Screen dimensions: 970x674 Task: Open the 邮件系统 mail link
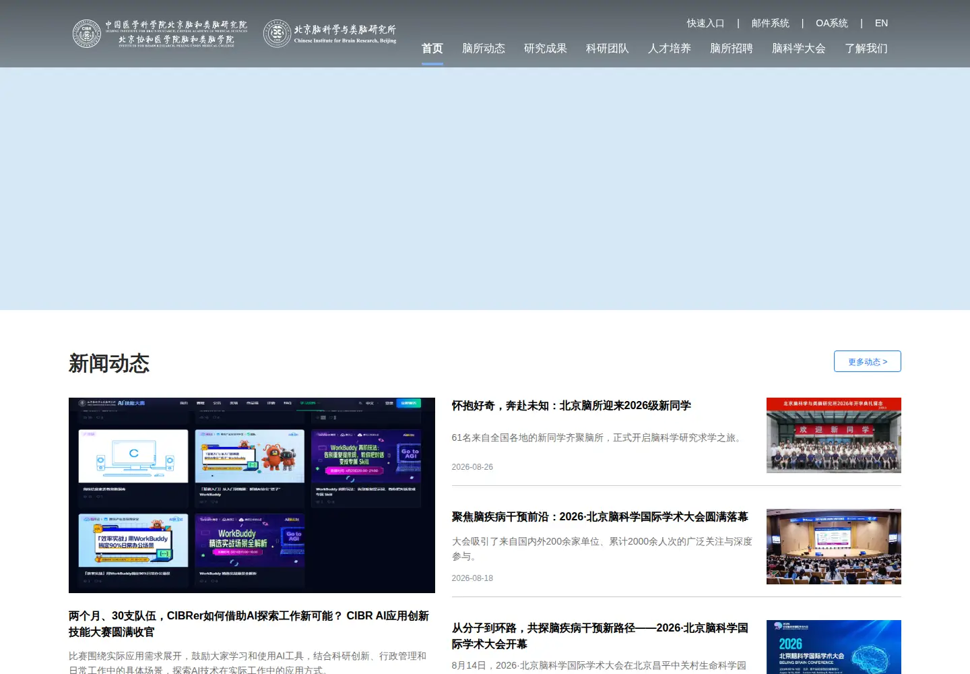tap(771, 23)
